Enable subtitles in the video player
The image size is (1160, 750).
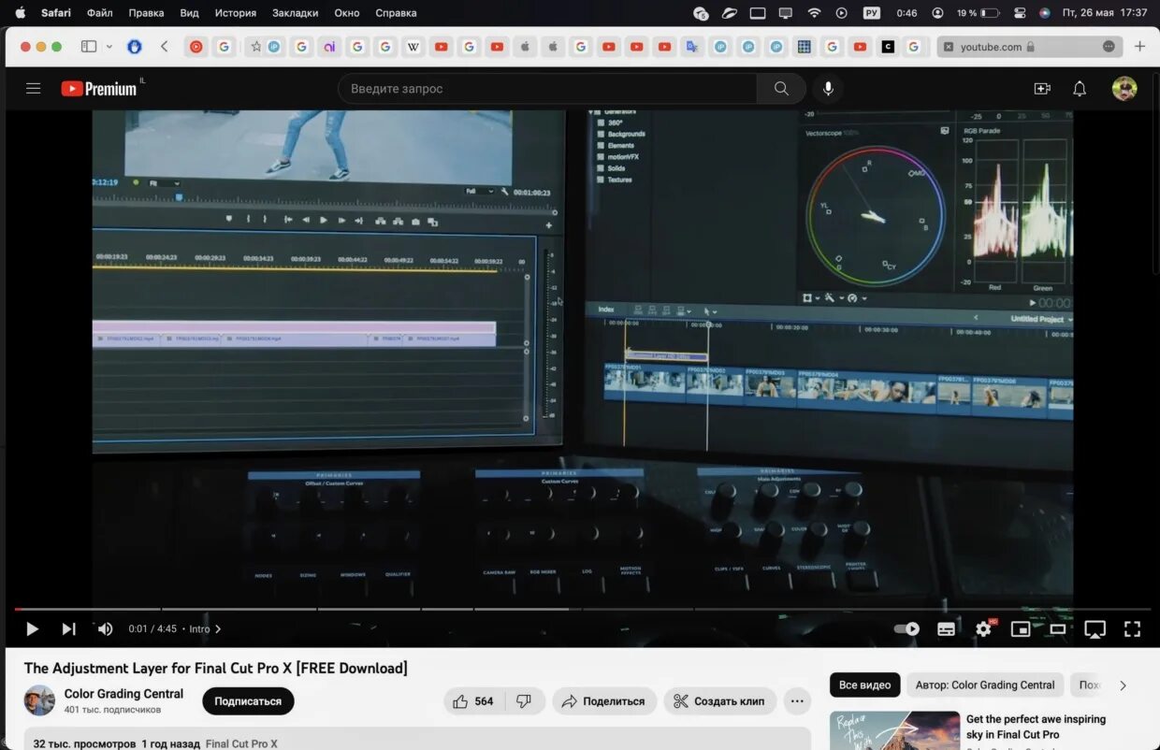click(x=946, y=628)
